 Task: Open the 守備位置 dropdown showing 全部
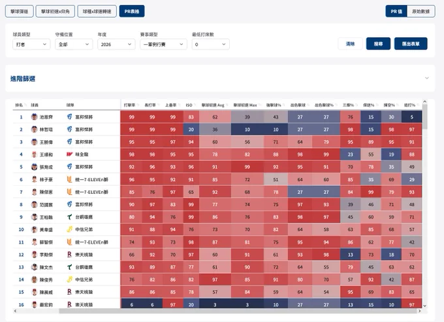74,44
